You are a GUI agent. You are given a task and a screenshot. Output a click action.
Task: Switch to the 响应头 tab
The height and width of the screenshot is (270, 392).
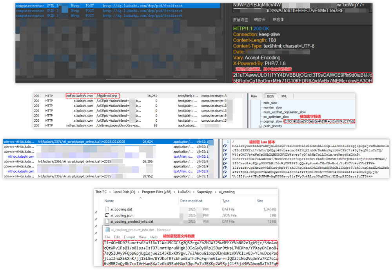[x=260, y=20]
